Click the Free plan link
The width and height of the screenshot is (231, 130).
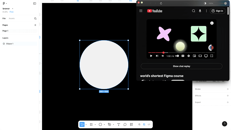pyautogui.click(x=12, y=12)
